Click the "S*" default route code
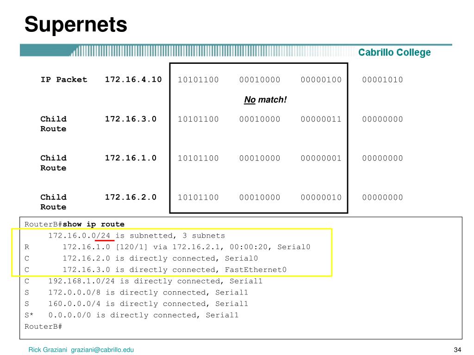Image resolution: width=474 pixels, height=355 pixels. (29, 315)
